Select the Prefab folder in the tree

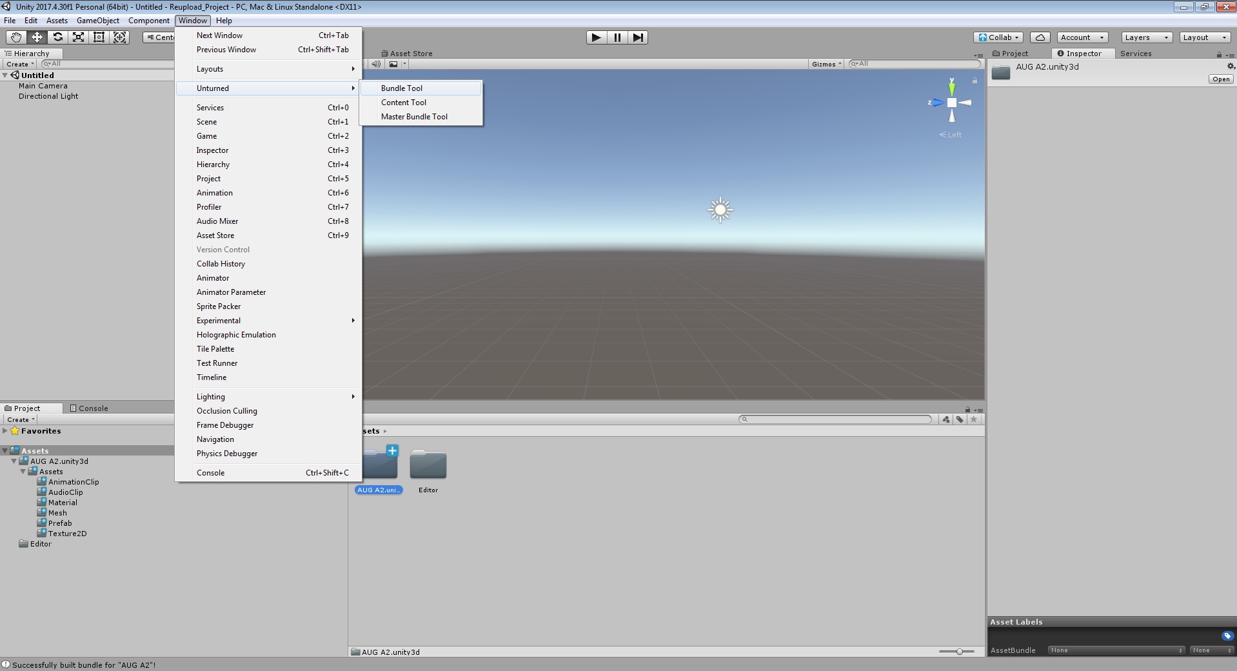tap(55, 523)
